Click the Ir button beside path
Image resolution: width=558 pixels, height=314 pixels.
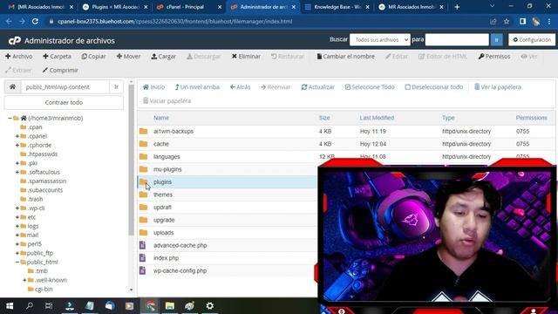[116, 87]
